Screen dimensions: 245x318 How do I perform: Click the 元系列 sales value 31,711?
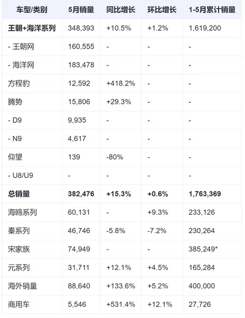[79, 267]
